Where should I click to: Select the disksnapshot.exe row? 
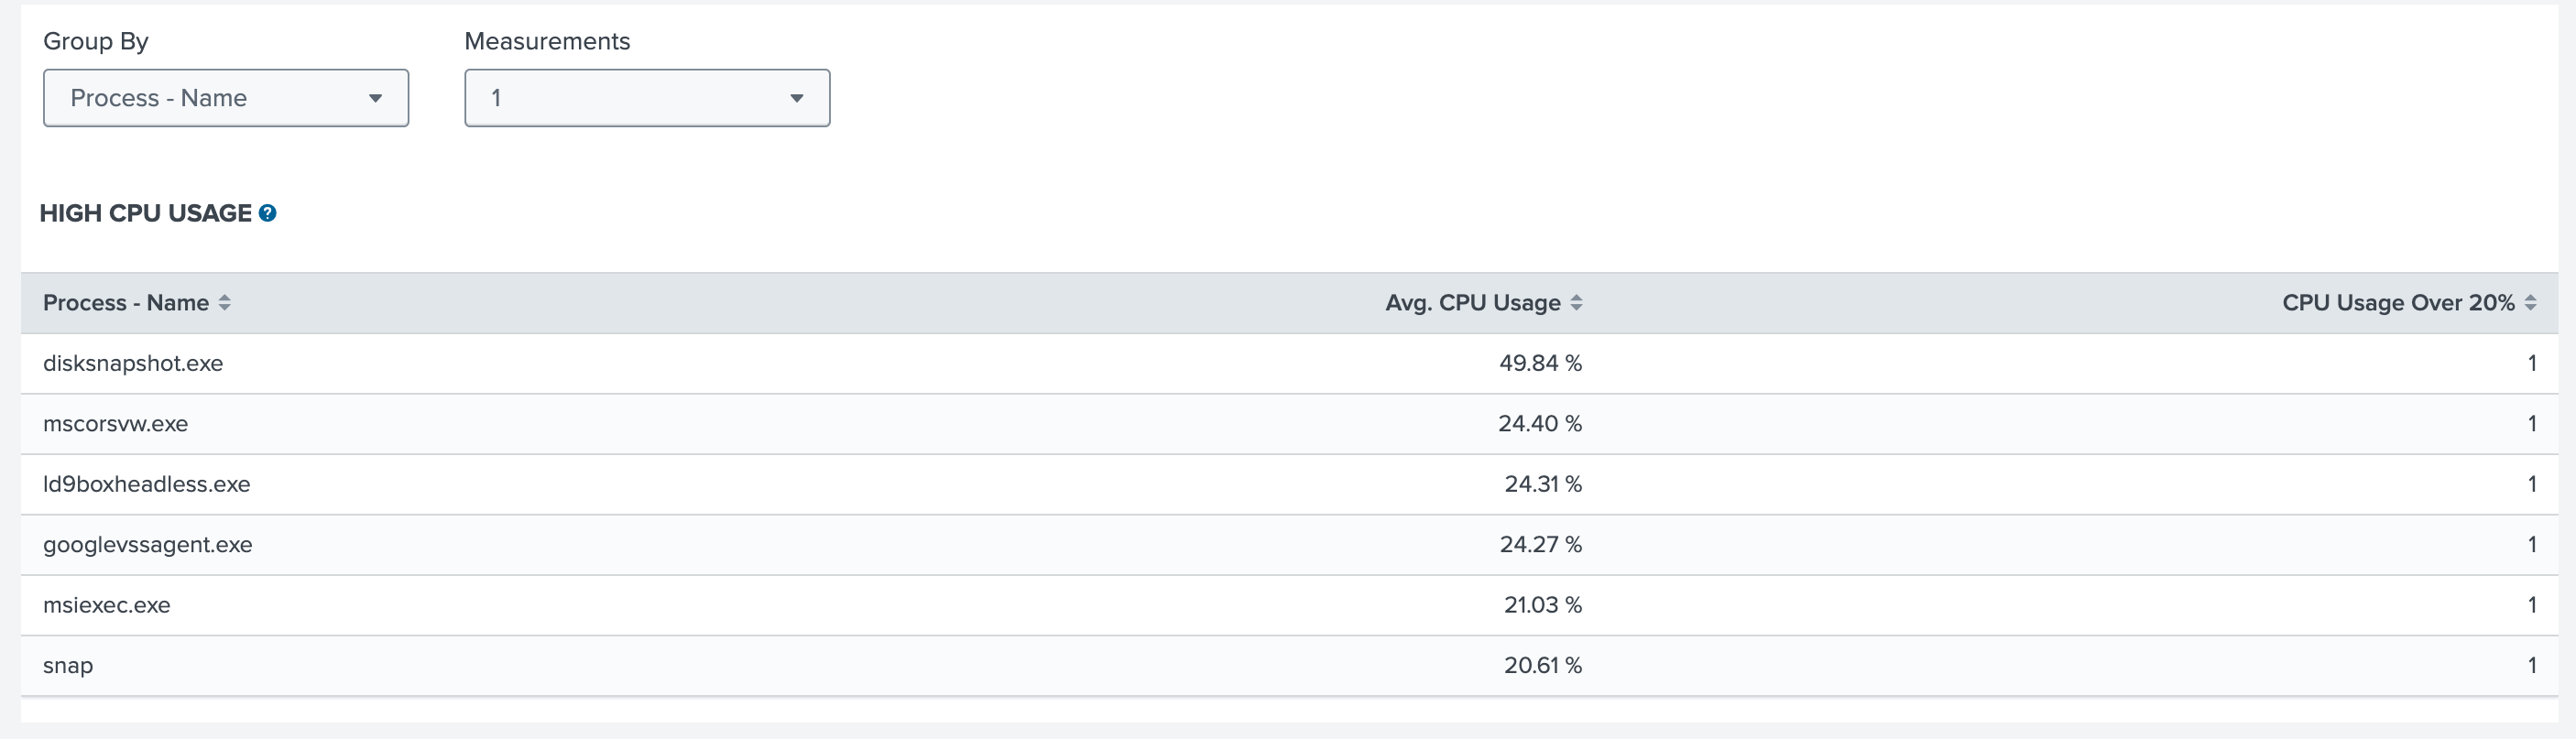(133, 363)
